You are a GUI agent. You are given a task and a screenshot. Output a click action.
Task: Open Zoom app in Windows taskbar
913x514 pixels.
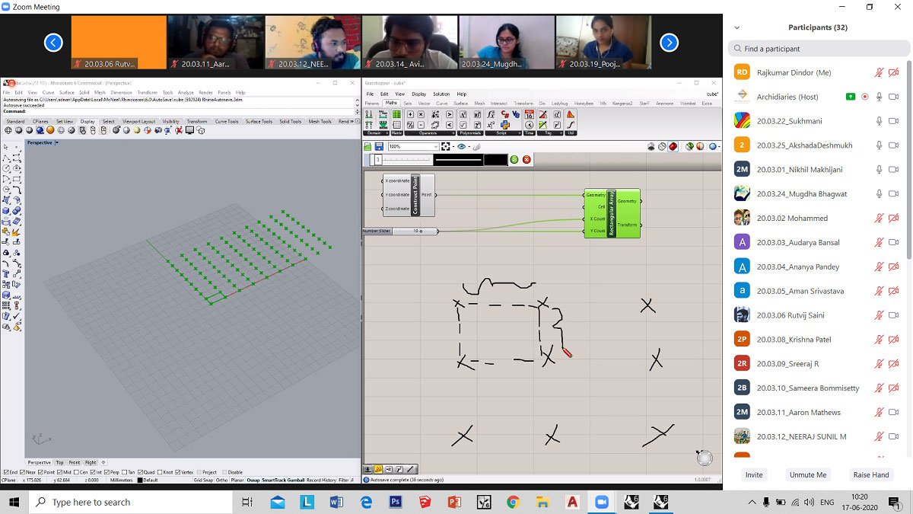(x=603, y=502)
